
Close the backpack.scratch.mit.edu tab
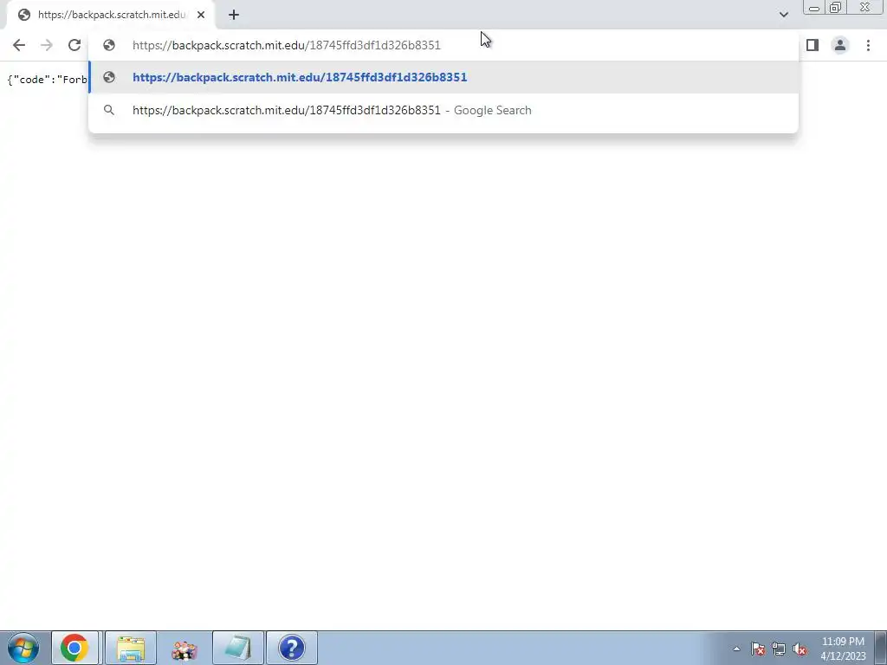point(201,15)
